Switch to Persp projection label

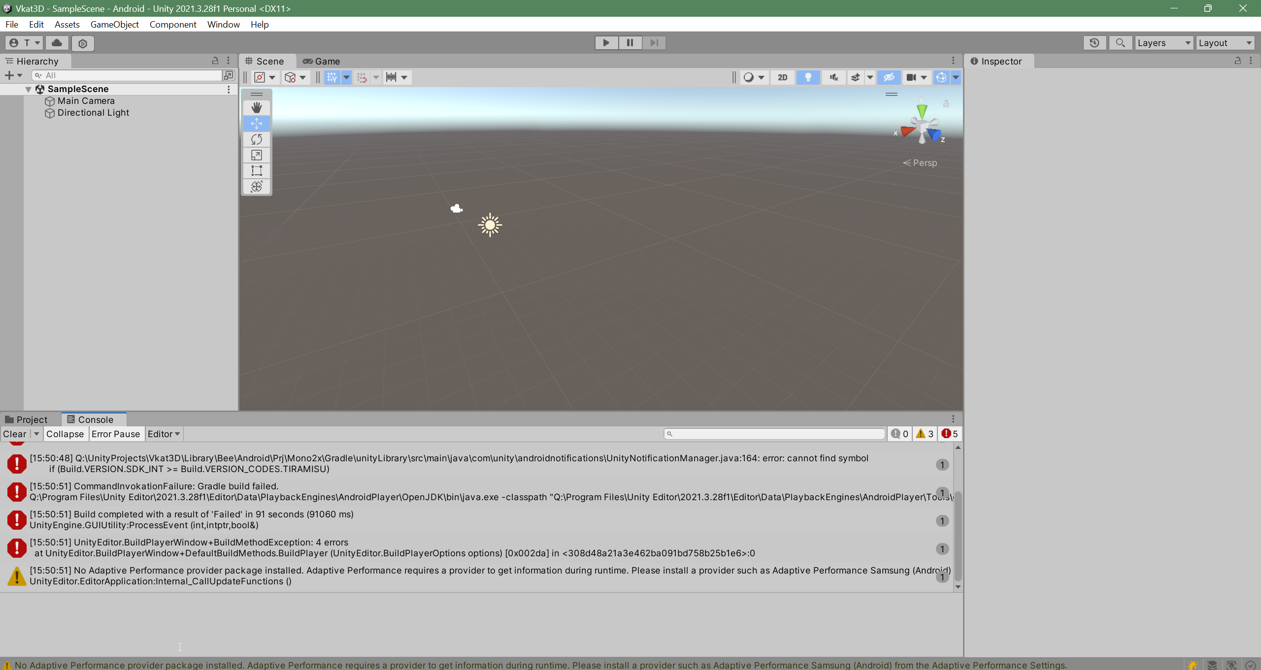click(920, 163)
